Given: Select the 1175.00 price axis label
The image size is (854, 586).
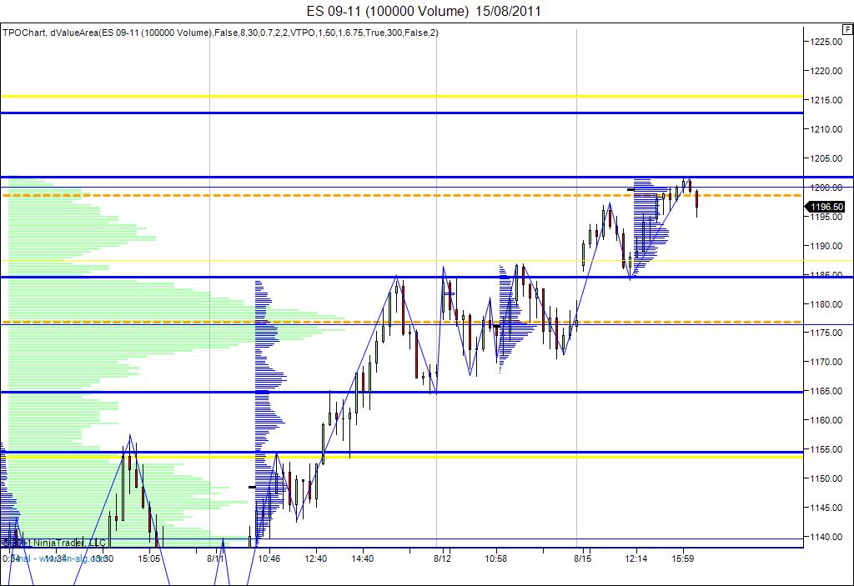Looking at the screenshot, I should [826, 333].
